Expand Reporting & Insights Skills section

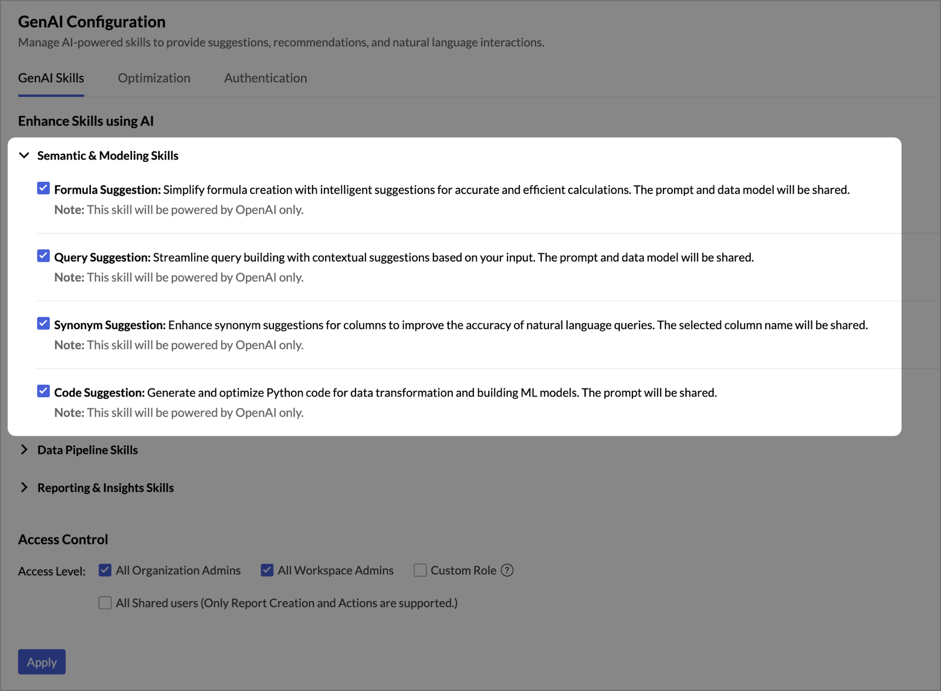coord(24,487)
